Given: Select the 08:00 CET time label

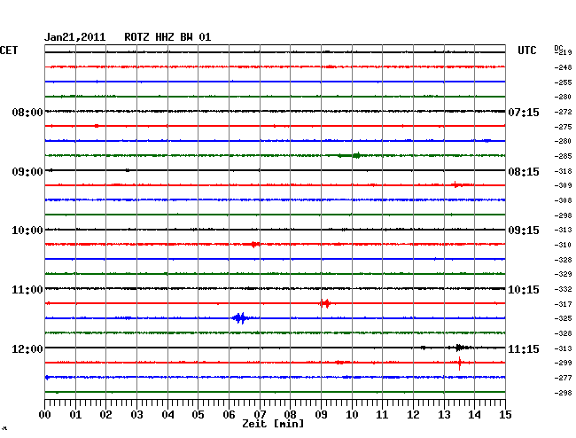Looking at the screenshot, I should pyautogui.click(x=27, y=112).
